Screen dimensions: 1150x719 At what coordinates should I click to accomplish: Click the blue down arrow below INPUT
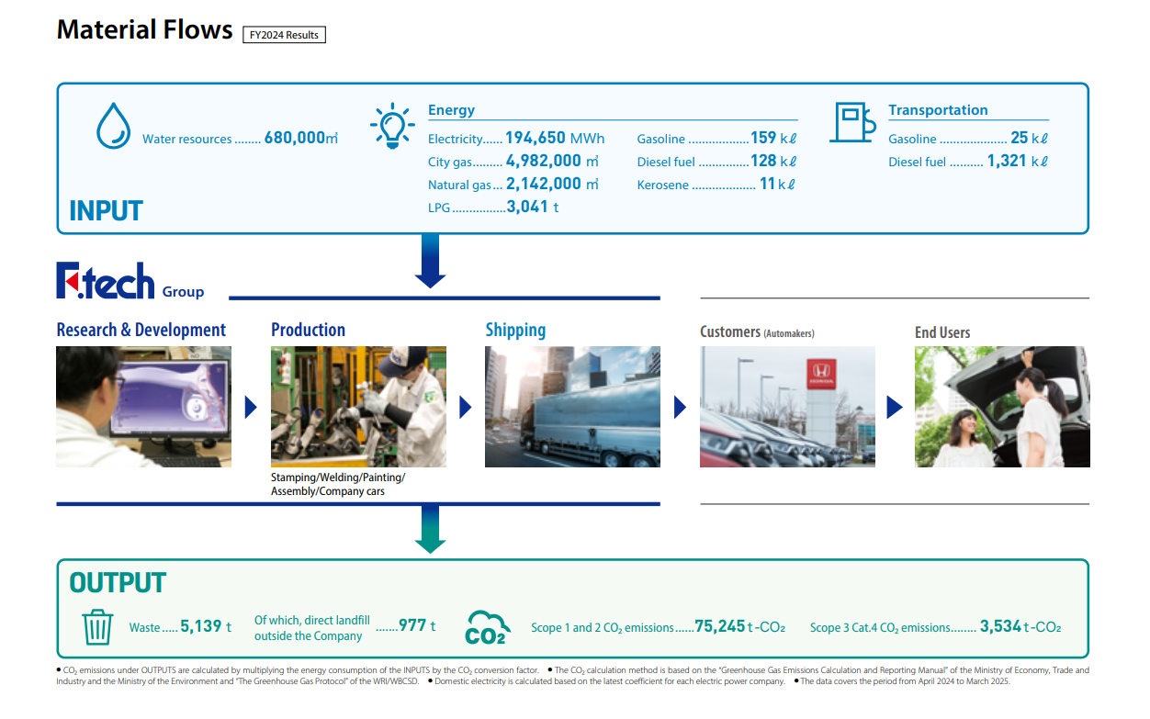click(430, 261)
